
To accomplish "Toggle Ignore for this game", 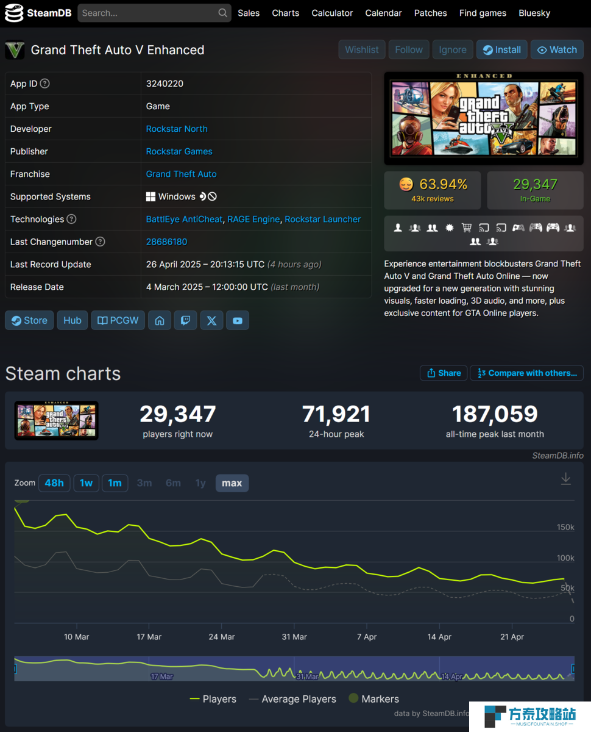I will 453,50.
